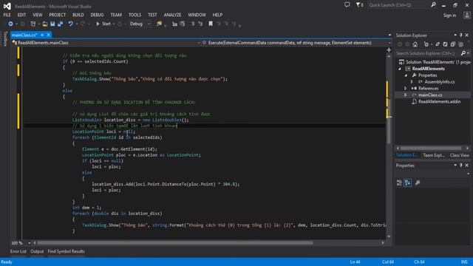
Task: Click the Undo toolbar icon
Action: 71,24
